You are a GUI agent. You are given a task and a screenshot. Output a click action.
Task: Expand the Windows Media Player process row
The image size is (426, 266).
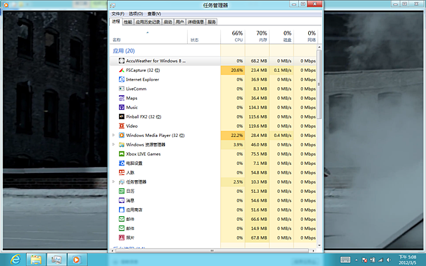click(114, 135)
